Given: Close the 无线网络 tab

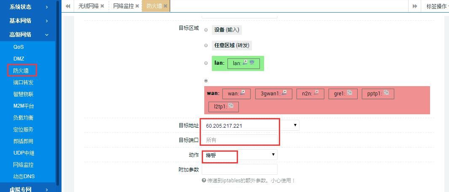Looking at the screenshot, I should (102, 6).
